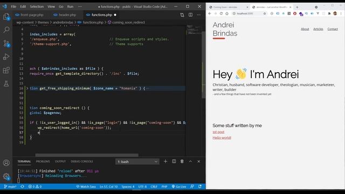345x194 pixels.
Task: Open the Selection menu
Action: click(x=37, y=6)
